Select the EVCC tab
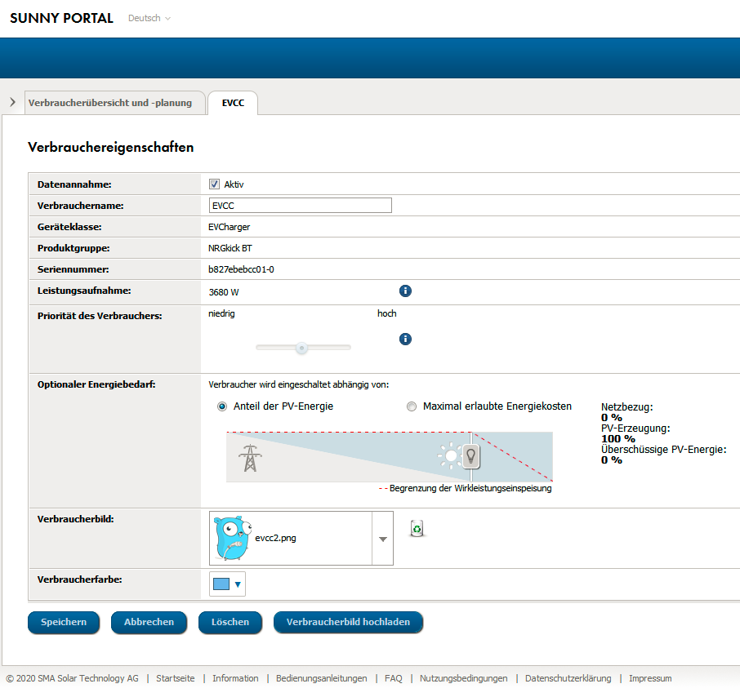Screen dimensions: 740x697 click(233, 103)
